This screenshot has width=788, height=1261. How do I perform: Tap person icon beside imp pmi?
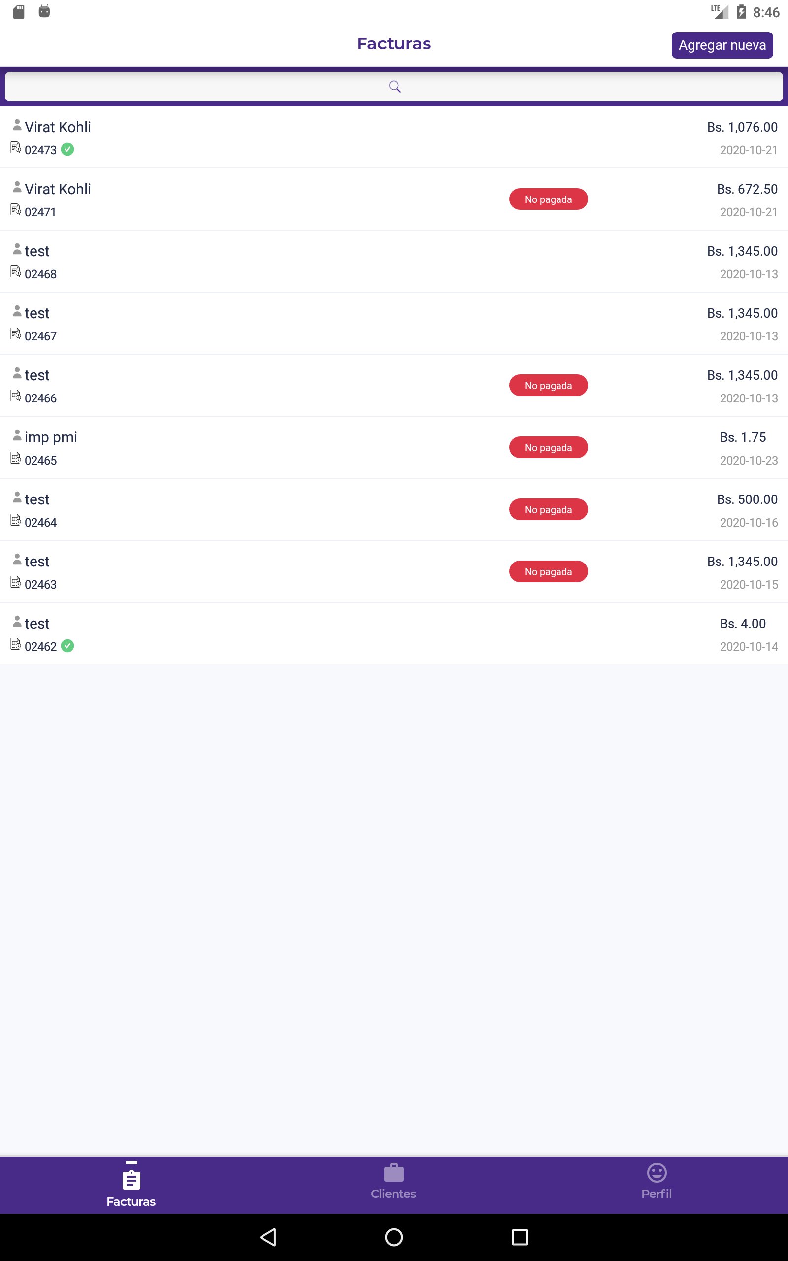[x=17, y=435]
